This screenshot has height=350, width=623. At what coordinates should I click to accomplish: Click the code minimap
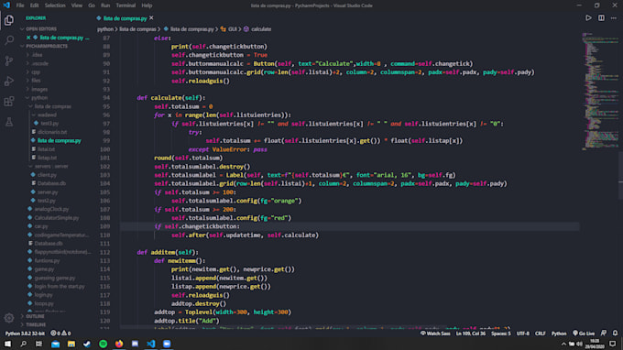(x=600, y=92)
